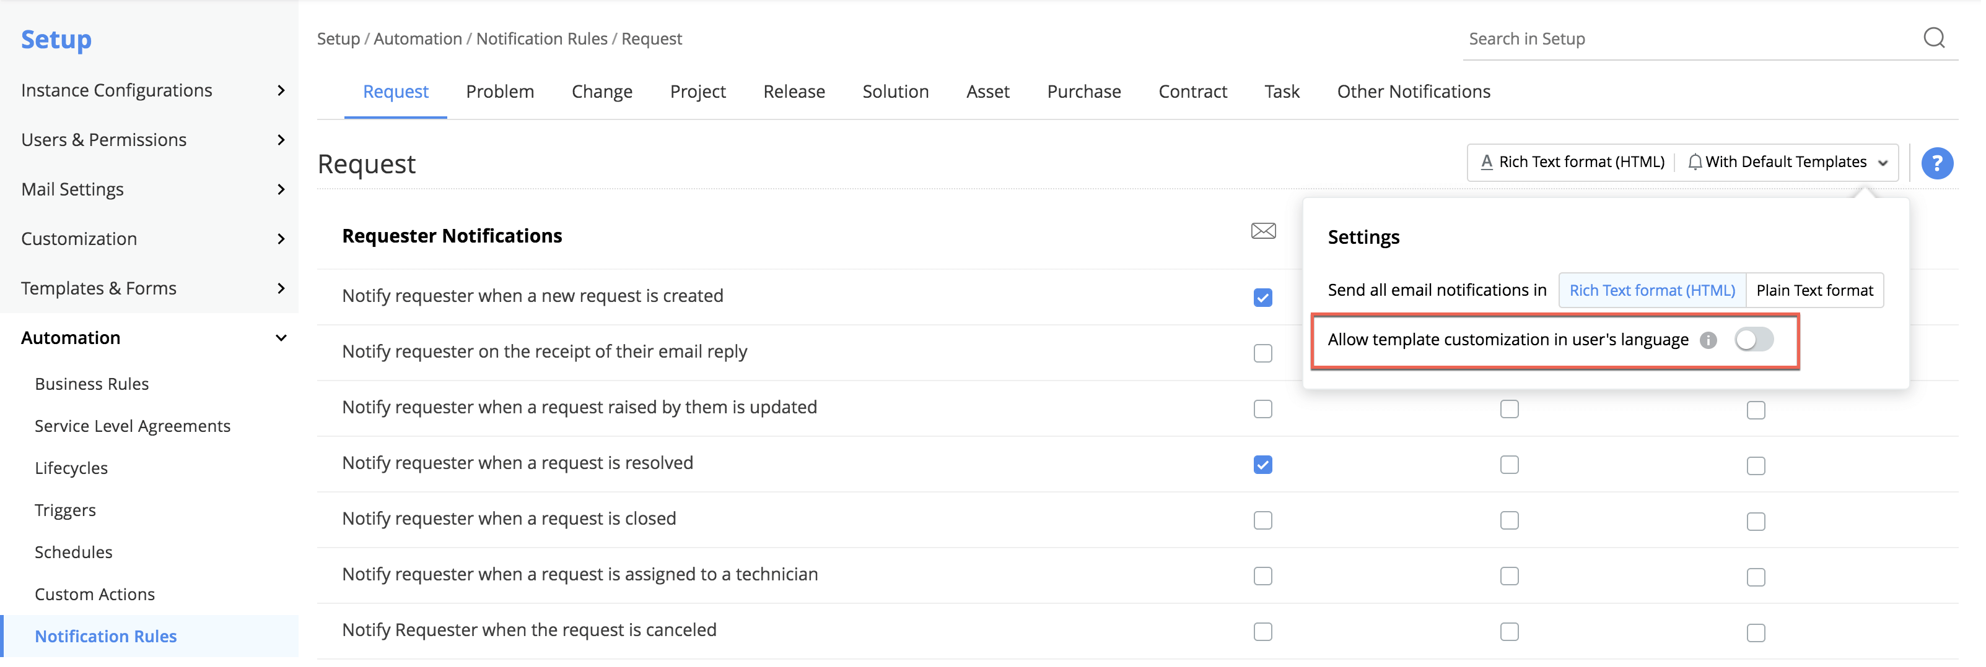Open the blue help question mark icon
Screen dimensions: 1986x667
[1936, 163]
